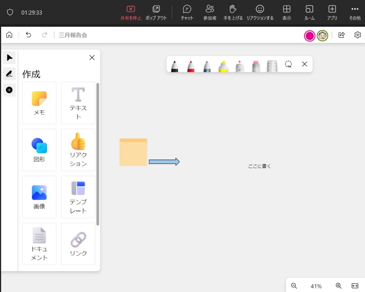Click 共有を停止 to stop sharing
The image size is (365, 292).
point(131,13)
